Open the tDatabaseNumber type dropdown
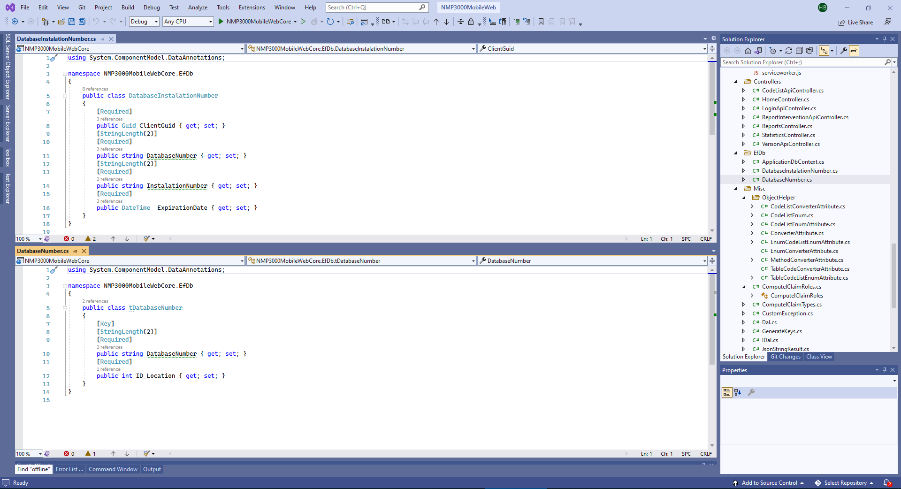 click(x=361, y=260)
